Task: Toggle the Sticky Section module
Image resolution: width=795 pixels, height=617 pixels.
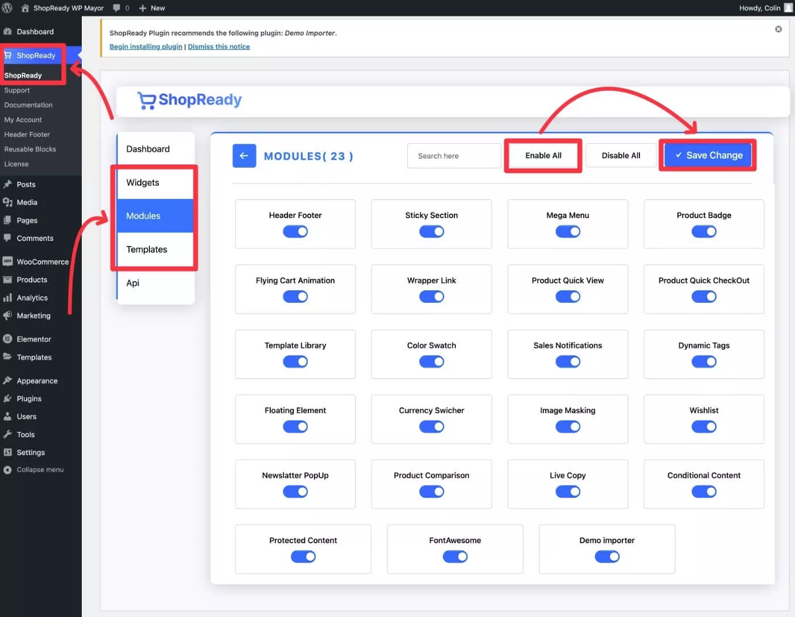Action: [432, 231]
